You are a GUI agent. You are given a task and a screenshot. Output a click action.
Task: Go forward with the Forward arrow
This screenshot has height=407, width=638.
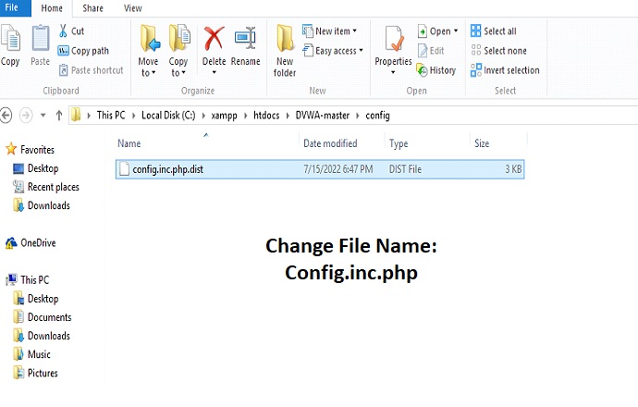click(x=26, y=116)
